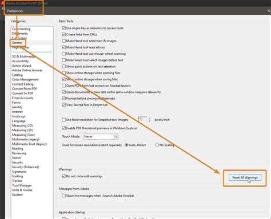Select Accessibility category
The image size is (271, 219).
(21, 61)
